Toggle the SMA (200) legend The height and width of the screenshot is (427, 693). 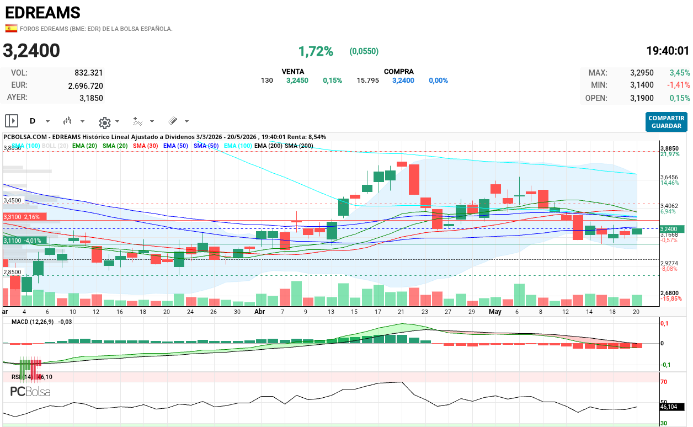coord(298,146)
